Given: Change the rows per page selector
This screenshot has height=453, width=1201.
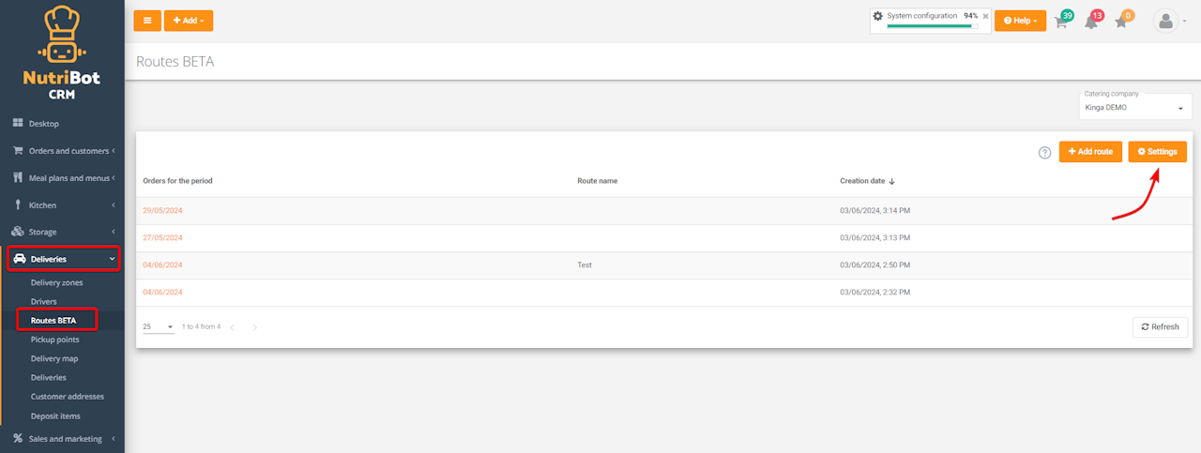Looking at the screenshot, I should (158, 326).
